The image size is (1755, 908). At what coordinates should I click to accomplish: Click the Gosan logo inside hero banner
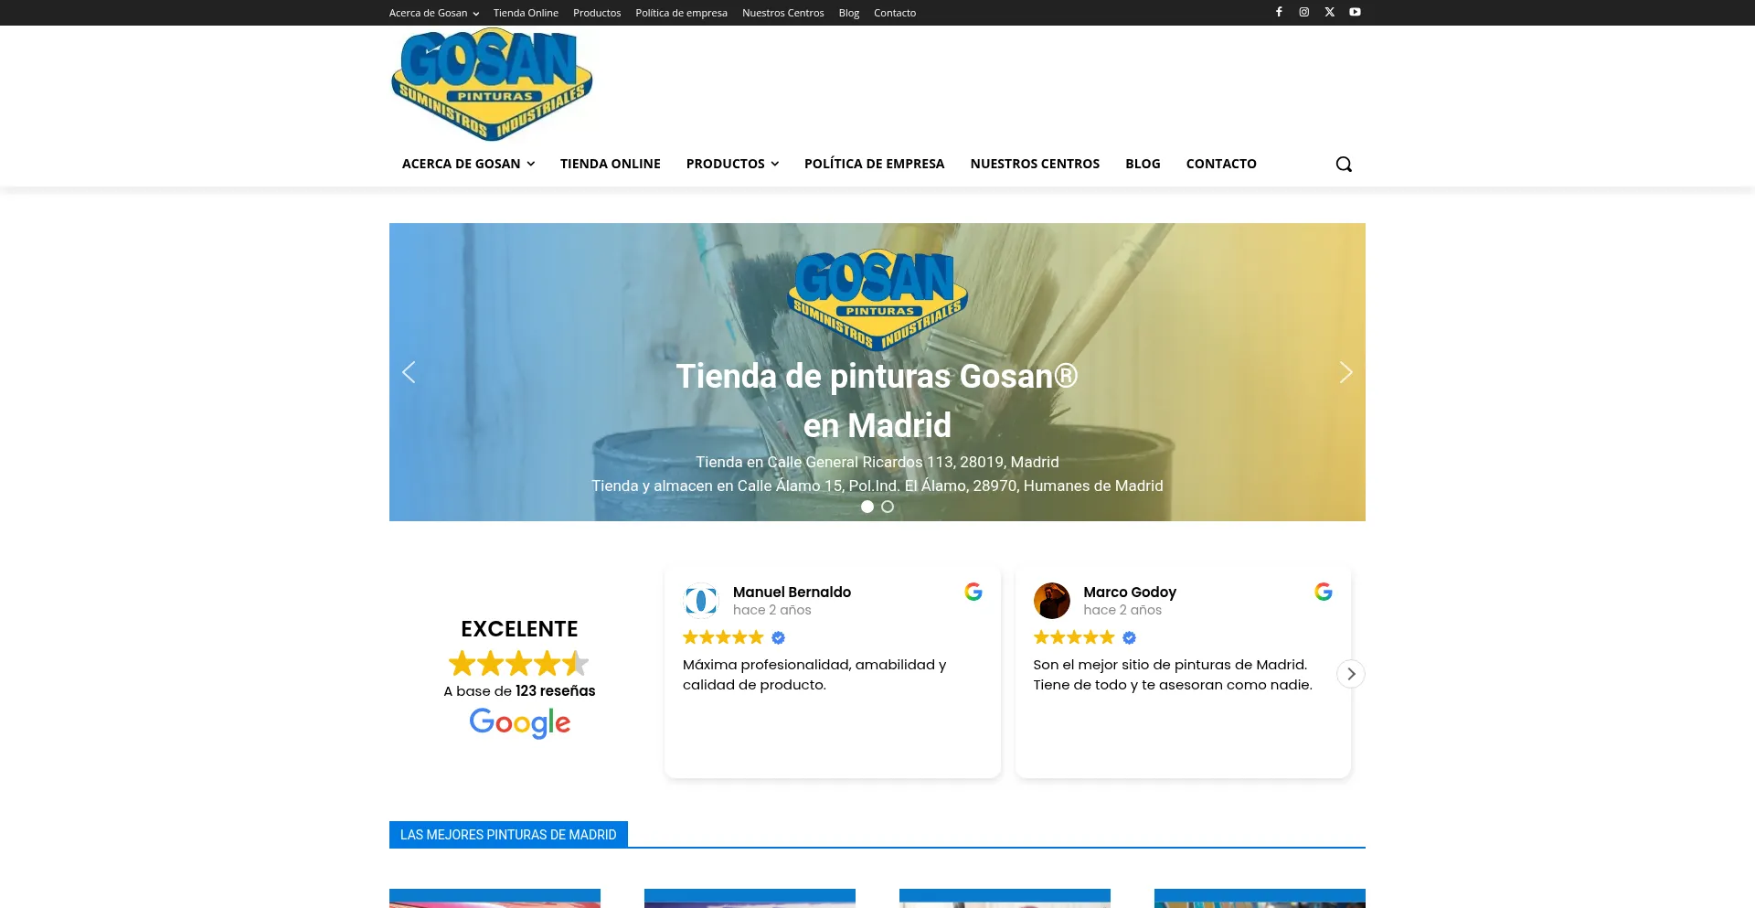pos(877,300)
